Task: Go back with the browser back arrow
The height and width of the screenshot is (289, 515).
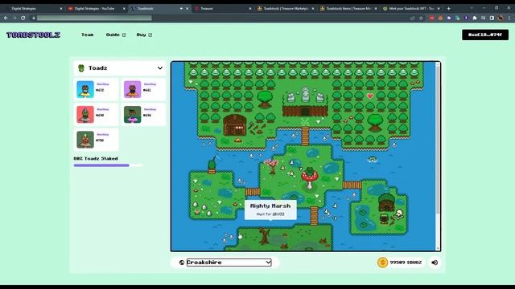Action: [6, 18]
